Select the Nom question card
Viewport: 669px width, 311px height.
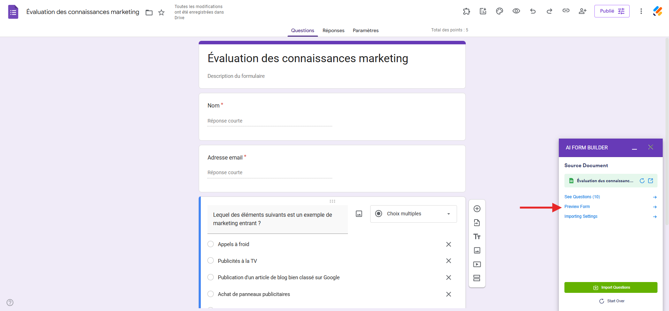tap(332, 117)
